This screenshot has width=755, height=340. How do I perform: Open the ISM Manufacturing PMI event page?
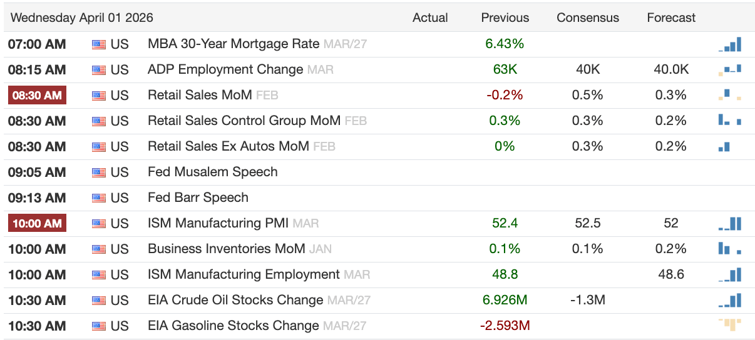pos(218,223)
